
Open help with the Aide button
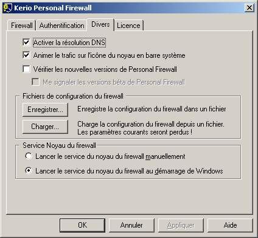pyautogui.click(x=230, y=225)
